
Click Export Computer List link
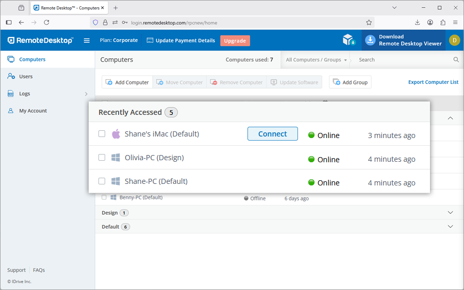[x=433, y=82]
